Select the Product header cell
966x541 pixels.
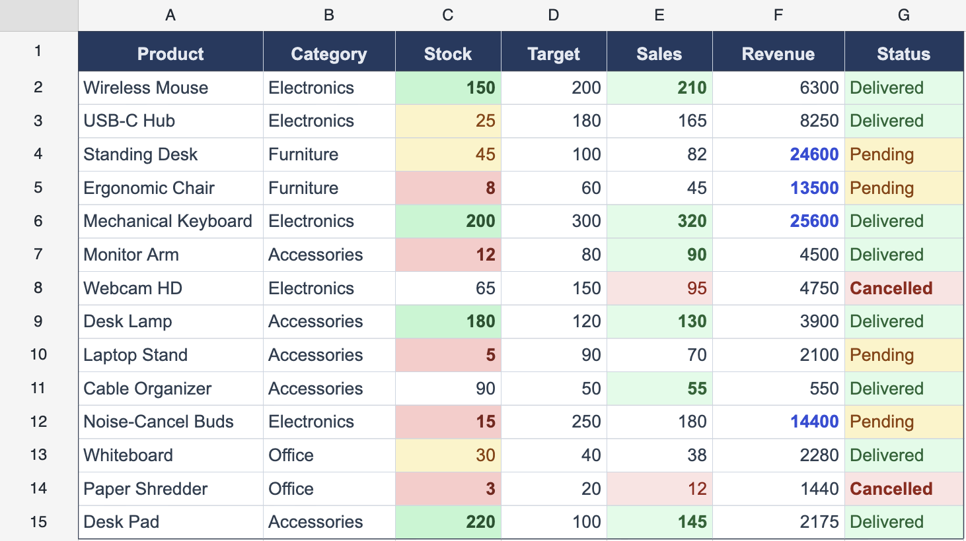tap(170, 53)
